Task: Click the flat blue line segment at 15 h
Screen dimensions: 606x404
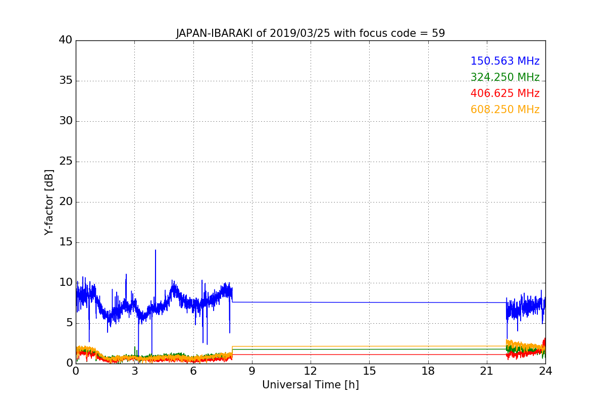Action: pos(369,302)
